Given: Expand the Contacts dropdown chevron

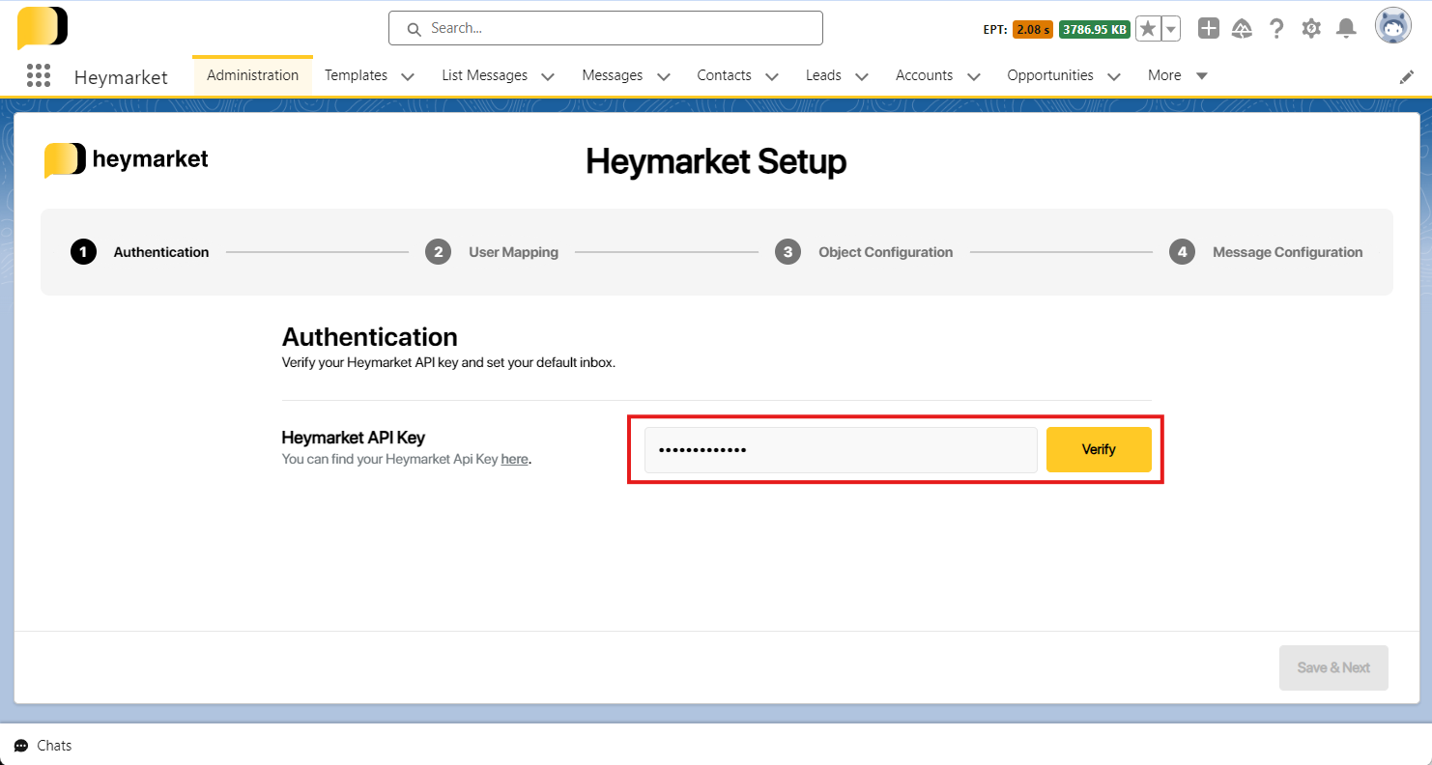Looking at the screenshot, I should click(x=771, y=76).
